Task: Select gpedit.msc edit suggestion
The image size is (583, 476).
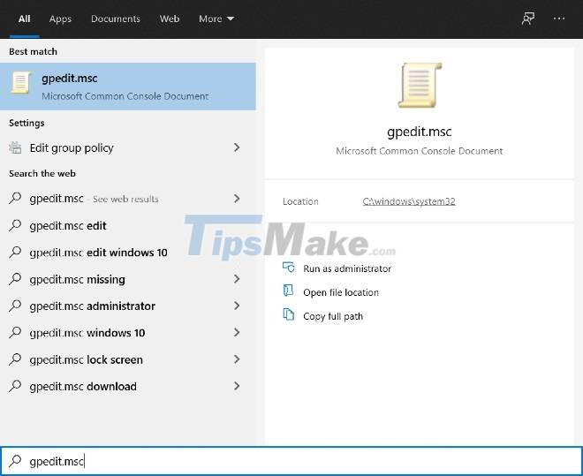Action: click(x=128, y=225)
